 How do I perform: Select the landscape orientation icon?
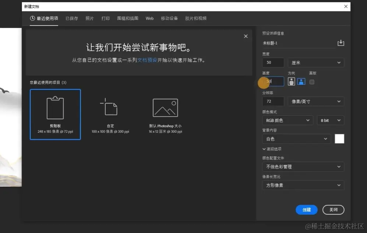tap(301, 82)
